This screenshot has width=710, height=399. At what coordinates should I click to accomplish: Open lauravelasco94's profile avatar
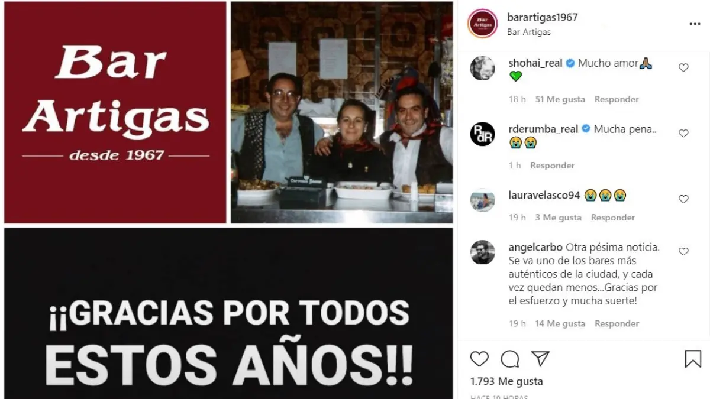(x=482, y=200)
